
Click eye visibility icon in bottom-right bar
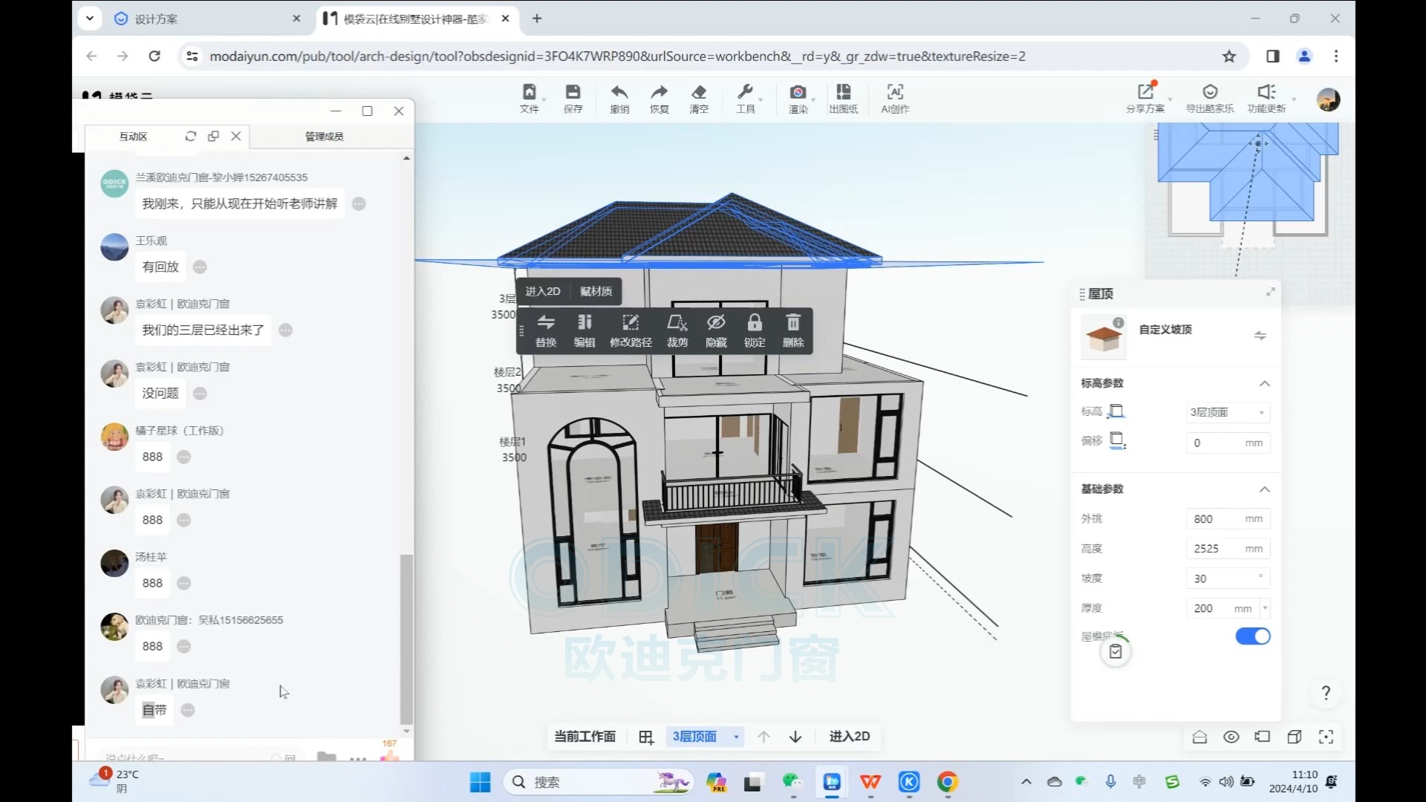pyautogui.click(x=1231, y=737)
